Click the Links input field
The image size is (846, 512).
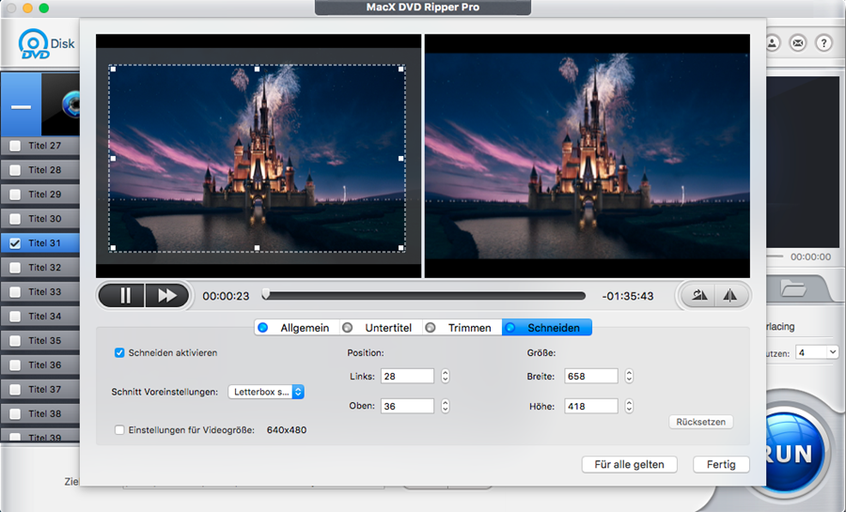coord(407,376)
